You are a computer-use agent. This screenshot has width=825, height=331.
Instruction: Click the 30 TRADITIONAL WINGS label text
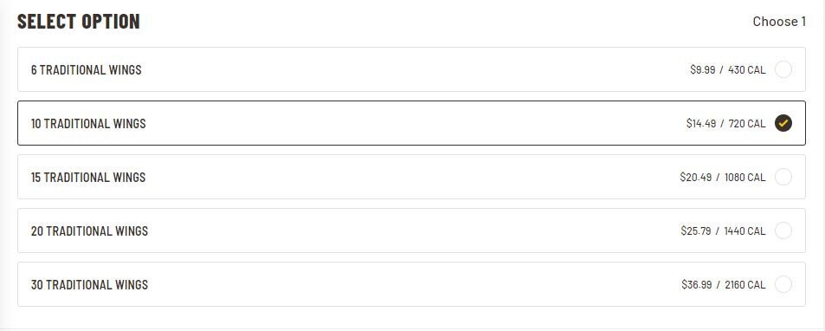(89, 285)
